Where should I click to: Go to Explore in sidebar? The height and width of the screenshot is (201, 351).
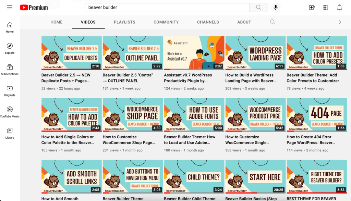point(10,49)
